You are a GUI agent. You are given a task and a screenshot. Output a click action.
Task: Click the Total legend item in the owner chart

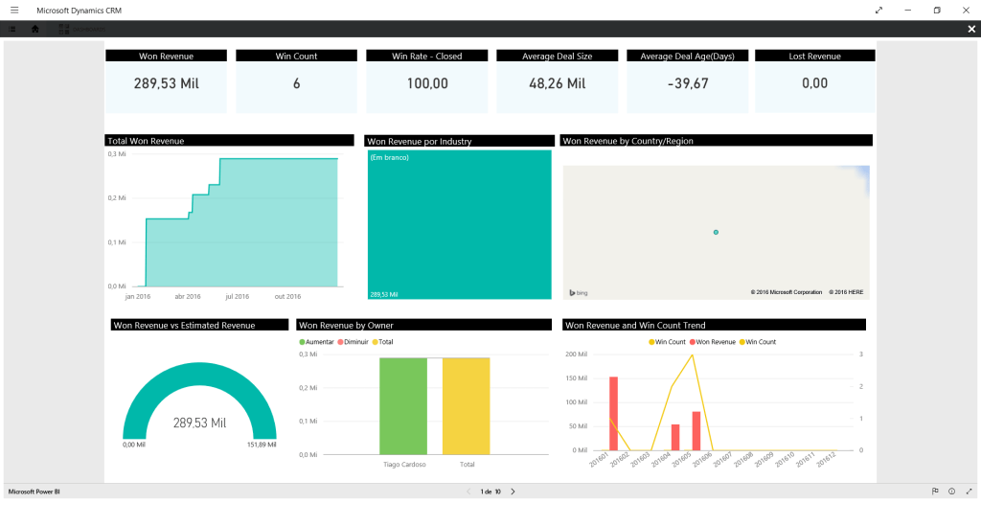[x=383, y=342]
